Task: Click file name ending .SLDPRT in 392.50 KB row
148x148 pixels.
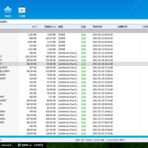Action: [5, 71]
